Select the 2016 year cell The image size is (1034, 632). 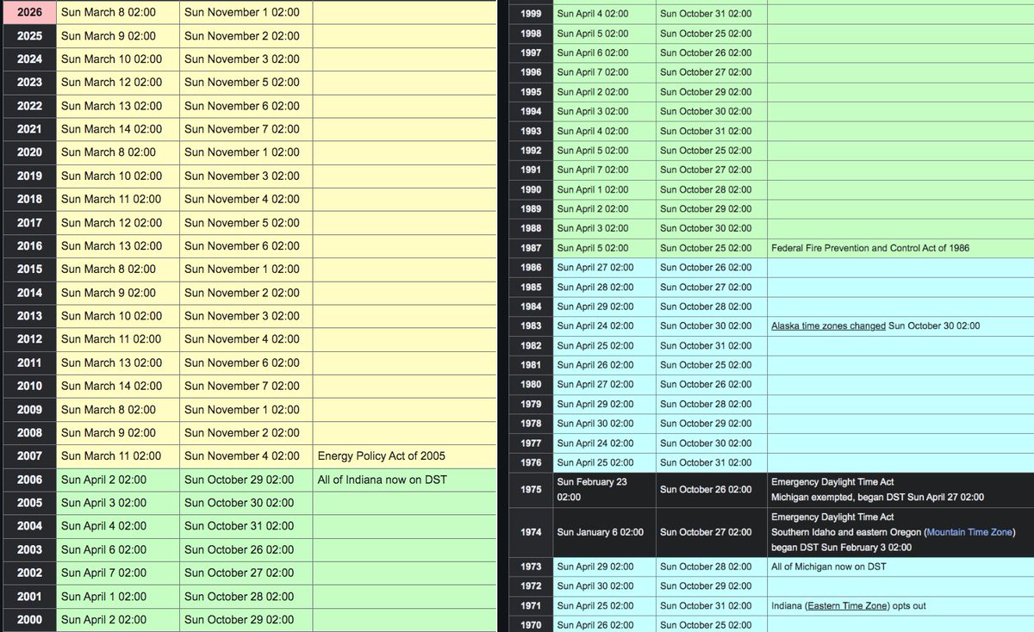tap(29, 246)
